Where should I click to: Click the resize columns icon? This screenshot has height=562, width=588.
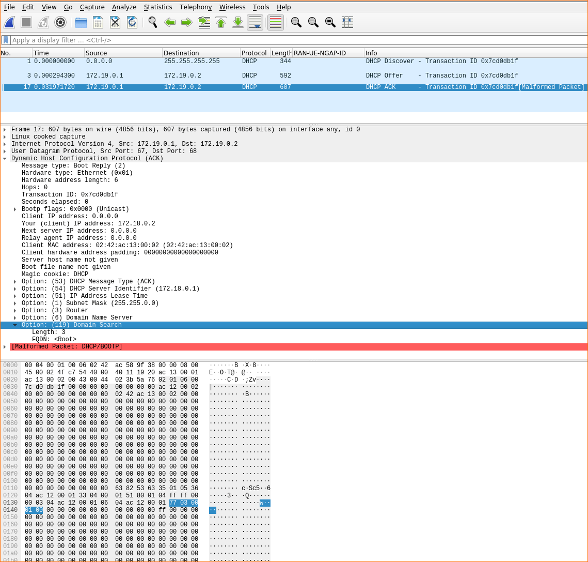click(x=347, y=22)
